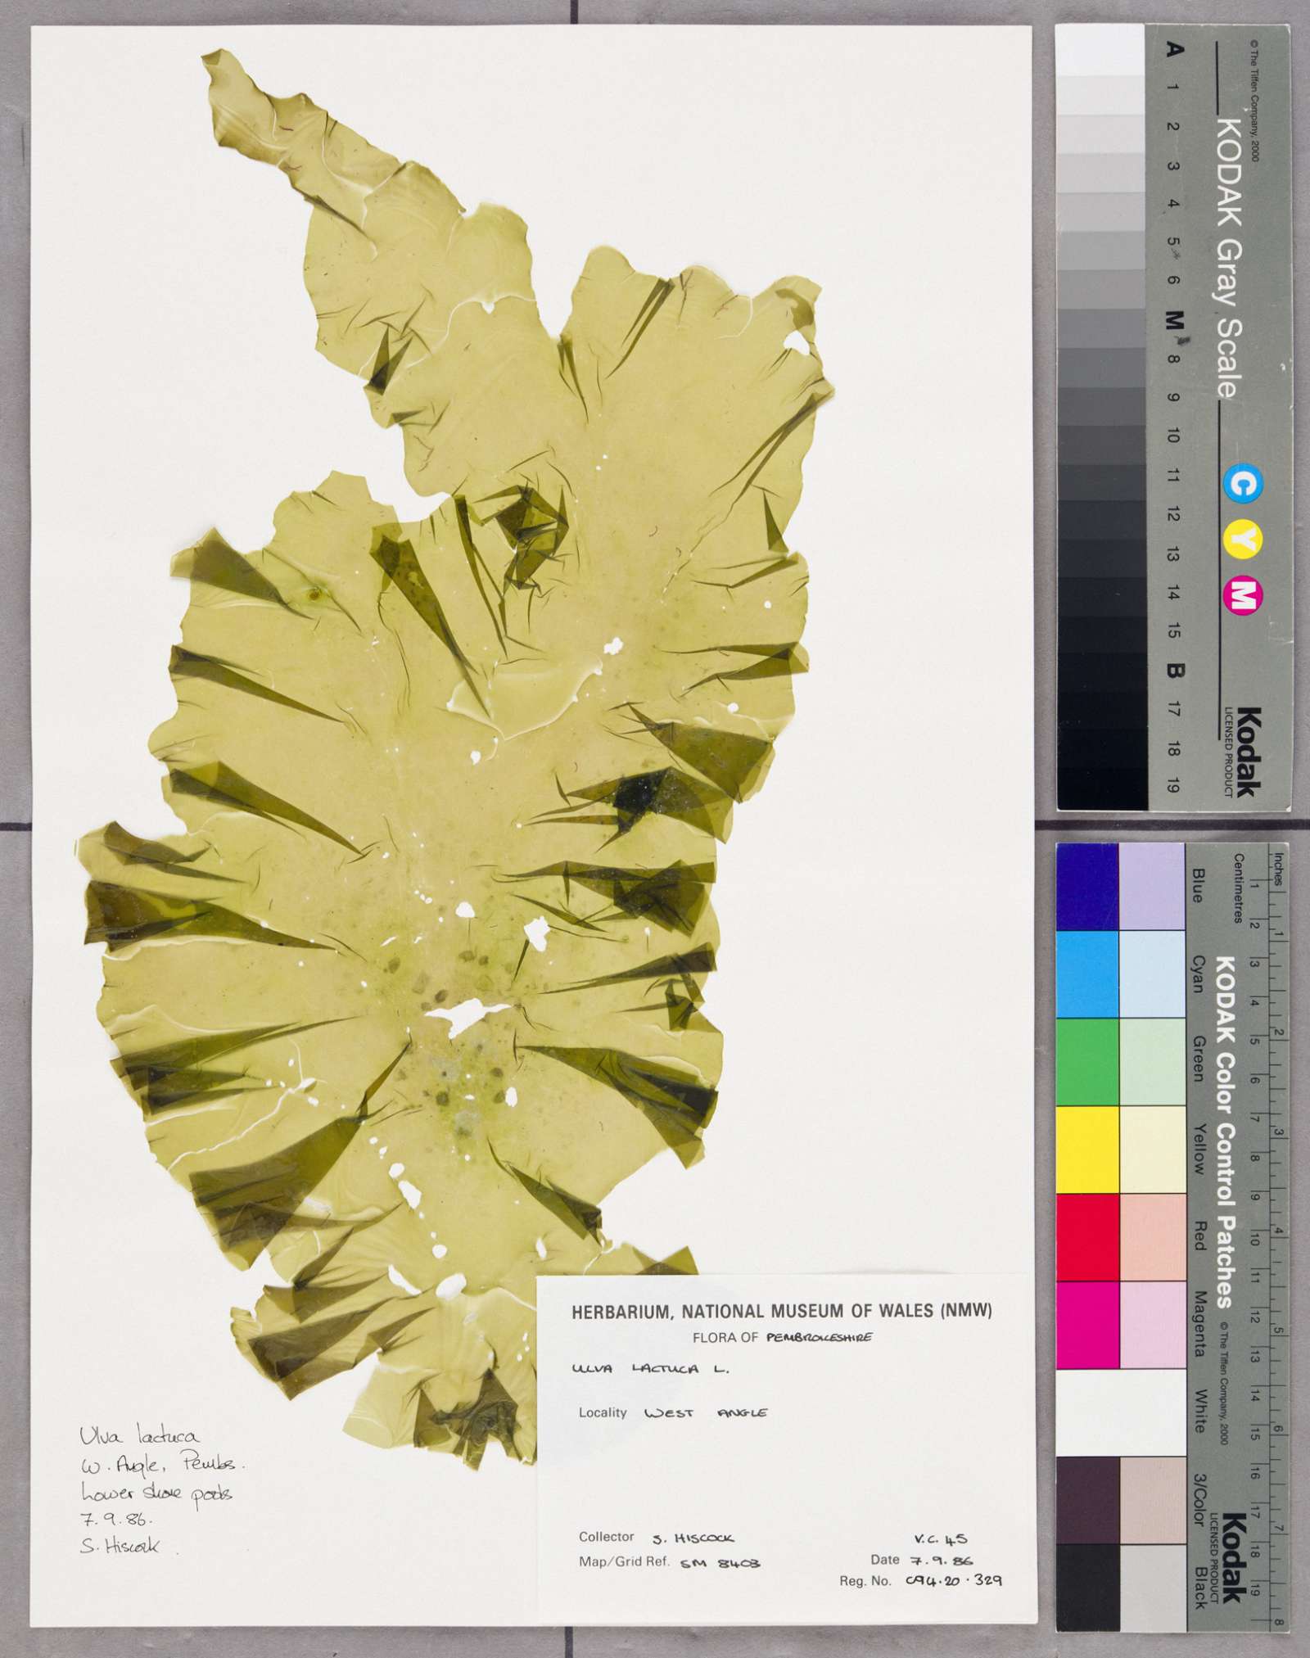Select the solid magenta color patch
1310x1658 pixels.
1086,1325
